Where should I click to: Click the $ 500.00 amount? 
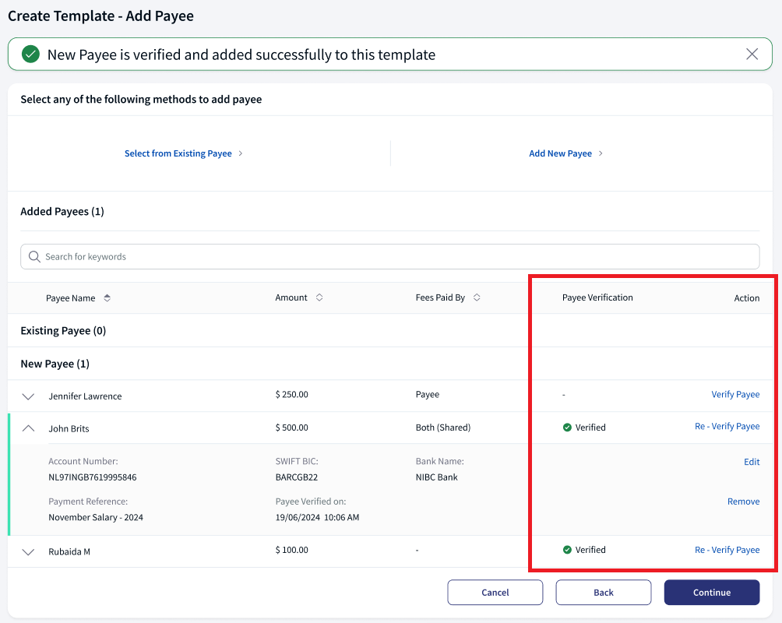pos(292,428)
